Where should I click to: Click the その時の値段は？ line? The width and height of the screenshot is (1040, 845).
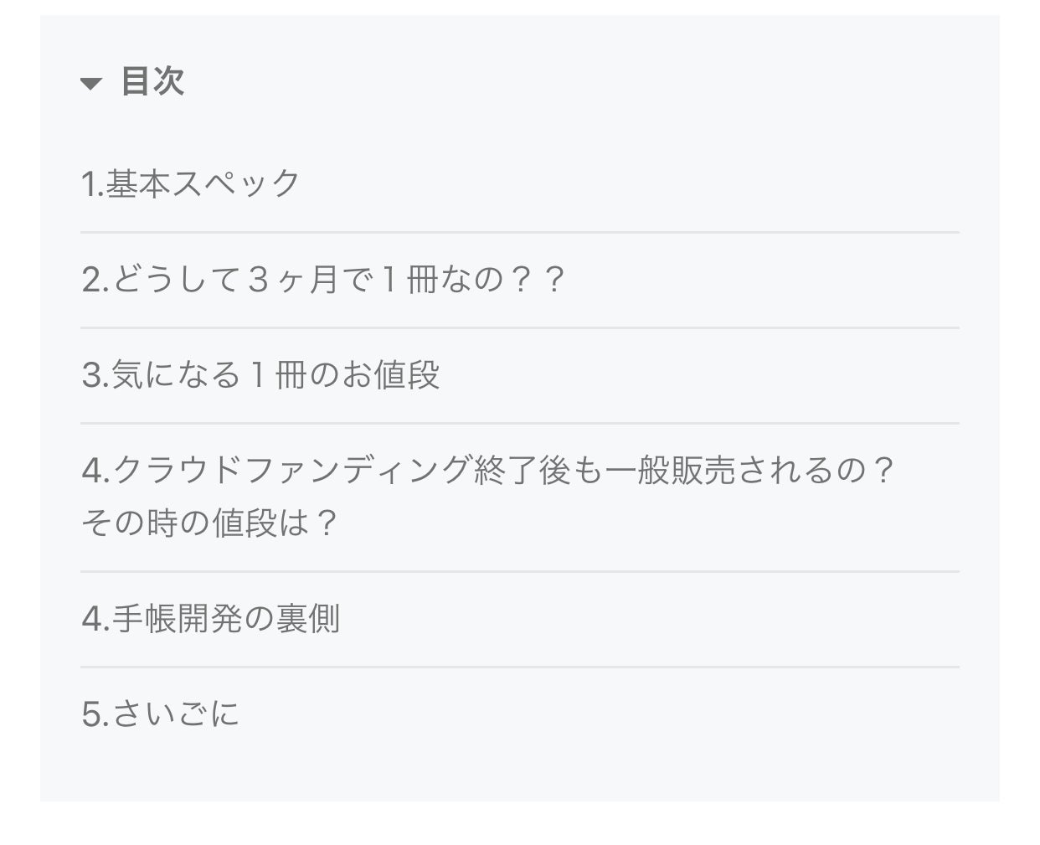click(x=209, y=524)
